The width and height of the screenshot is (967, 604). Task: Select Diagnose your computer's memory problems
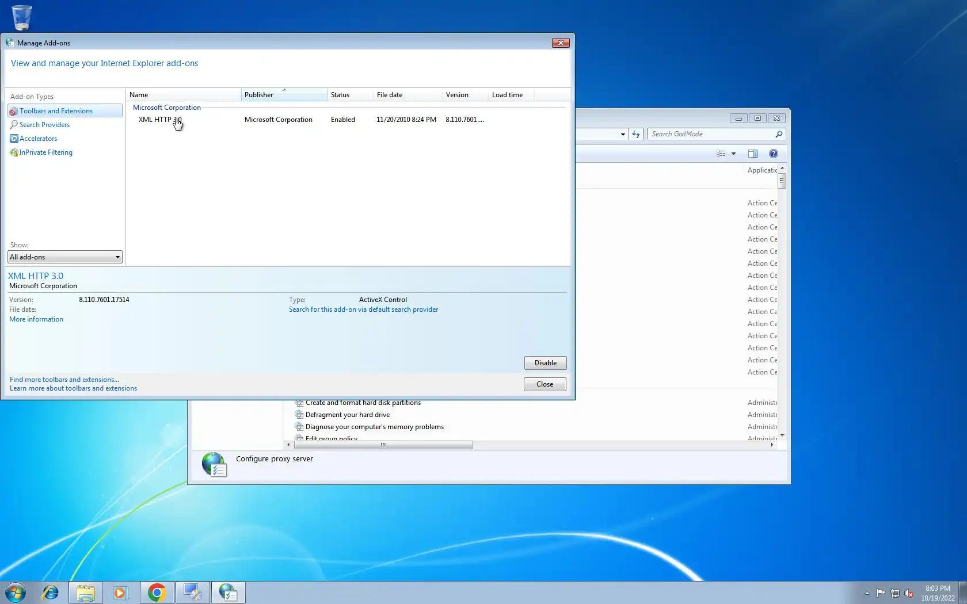pyautogui.click(x=375, y=427)
